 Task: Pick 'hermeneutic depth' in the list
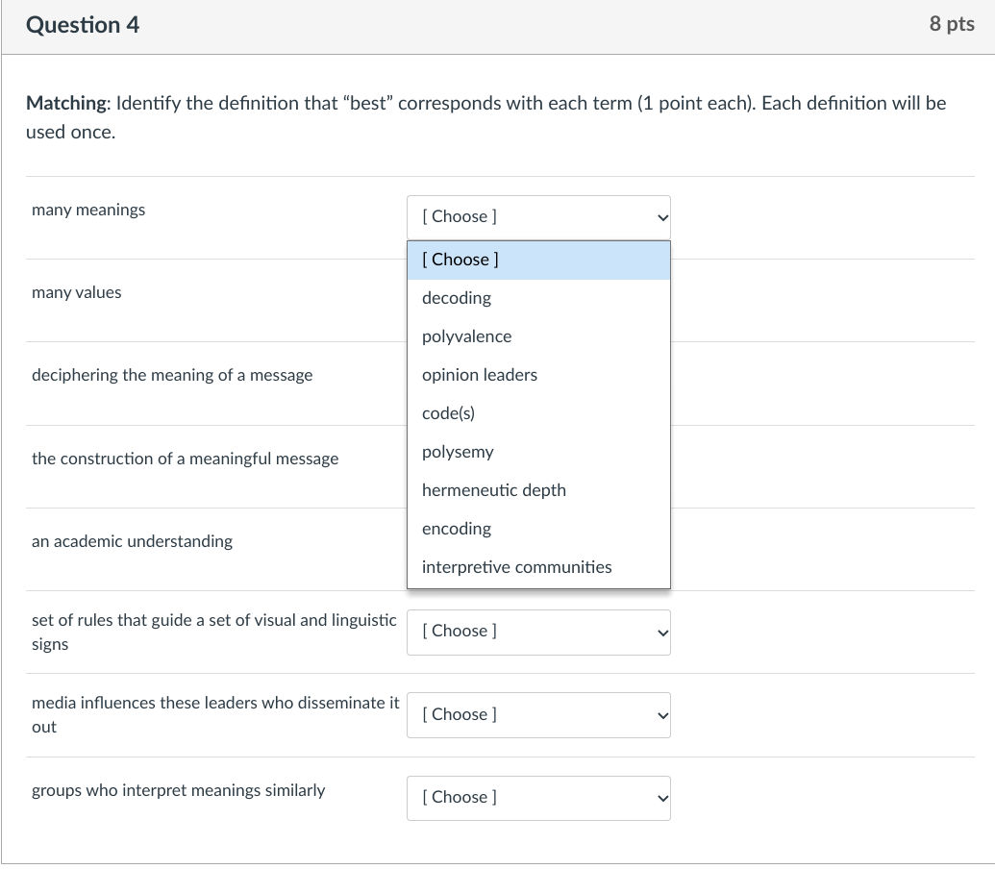[x=493, y=490]
